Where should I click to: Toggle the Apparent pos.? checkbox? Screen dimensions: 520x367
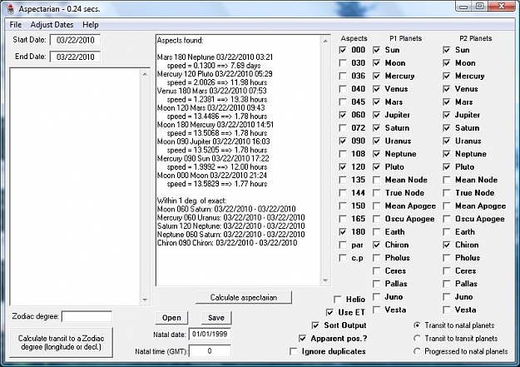coord(302,339)
